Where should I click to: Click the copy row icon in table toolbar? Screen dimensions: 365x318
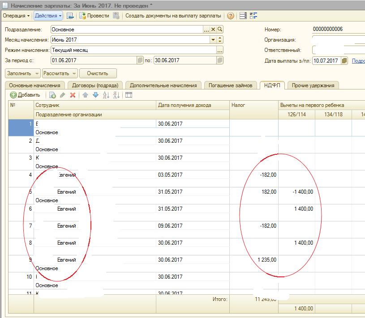tap(52, 95)
